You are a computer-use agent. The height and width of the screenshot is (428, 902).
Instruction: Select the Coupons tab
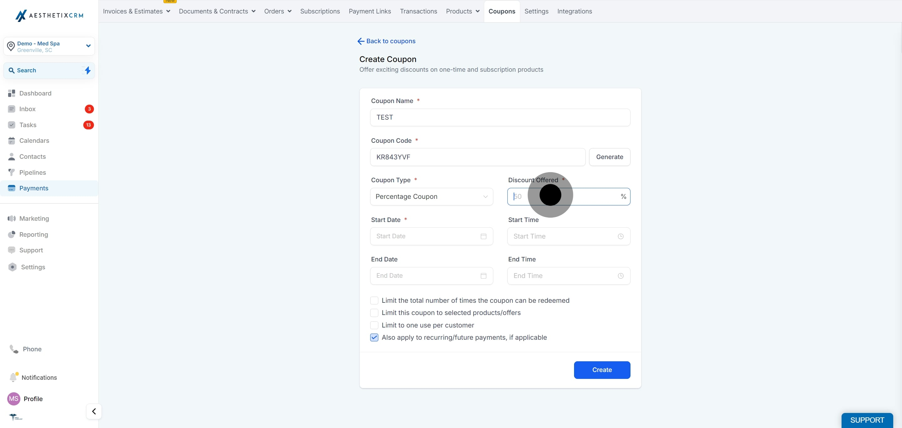(x=502, y=11)
